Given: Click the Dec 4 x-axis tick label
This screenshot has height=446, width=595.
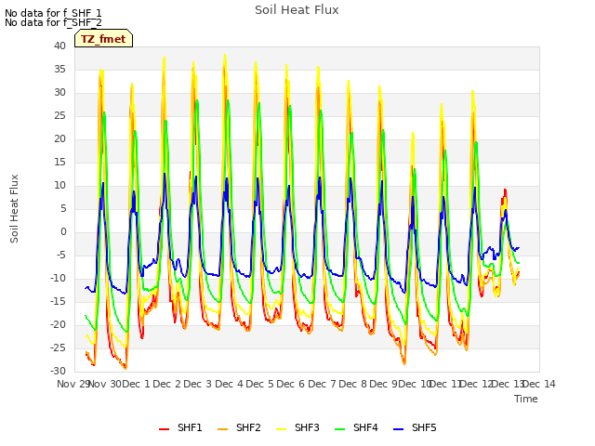Looking at the screenshot, I should pyautogui.click(x=230, y=384).
